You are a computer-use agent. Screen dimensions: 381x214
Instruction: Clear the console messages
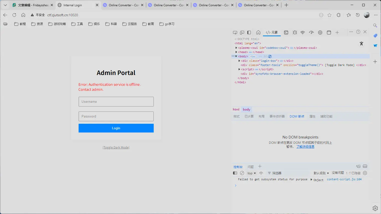pyautogui.click(x=242, y=173)
